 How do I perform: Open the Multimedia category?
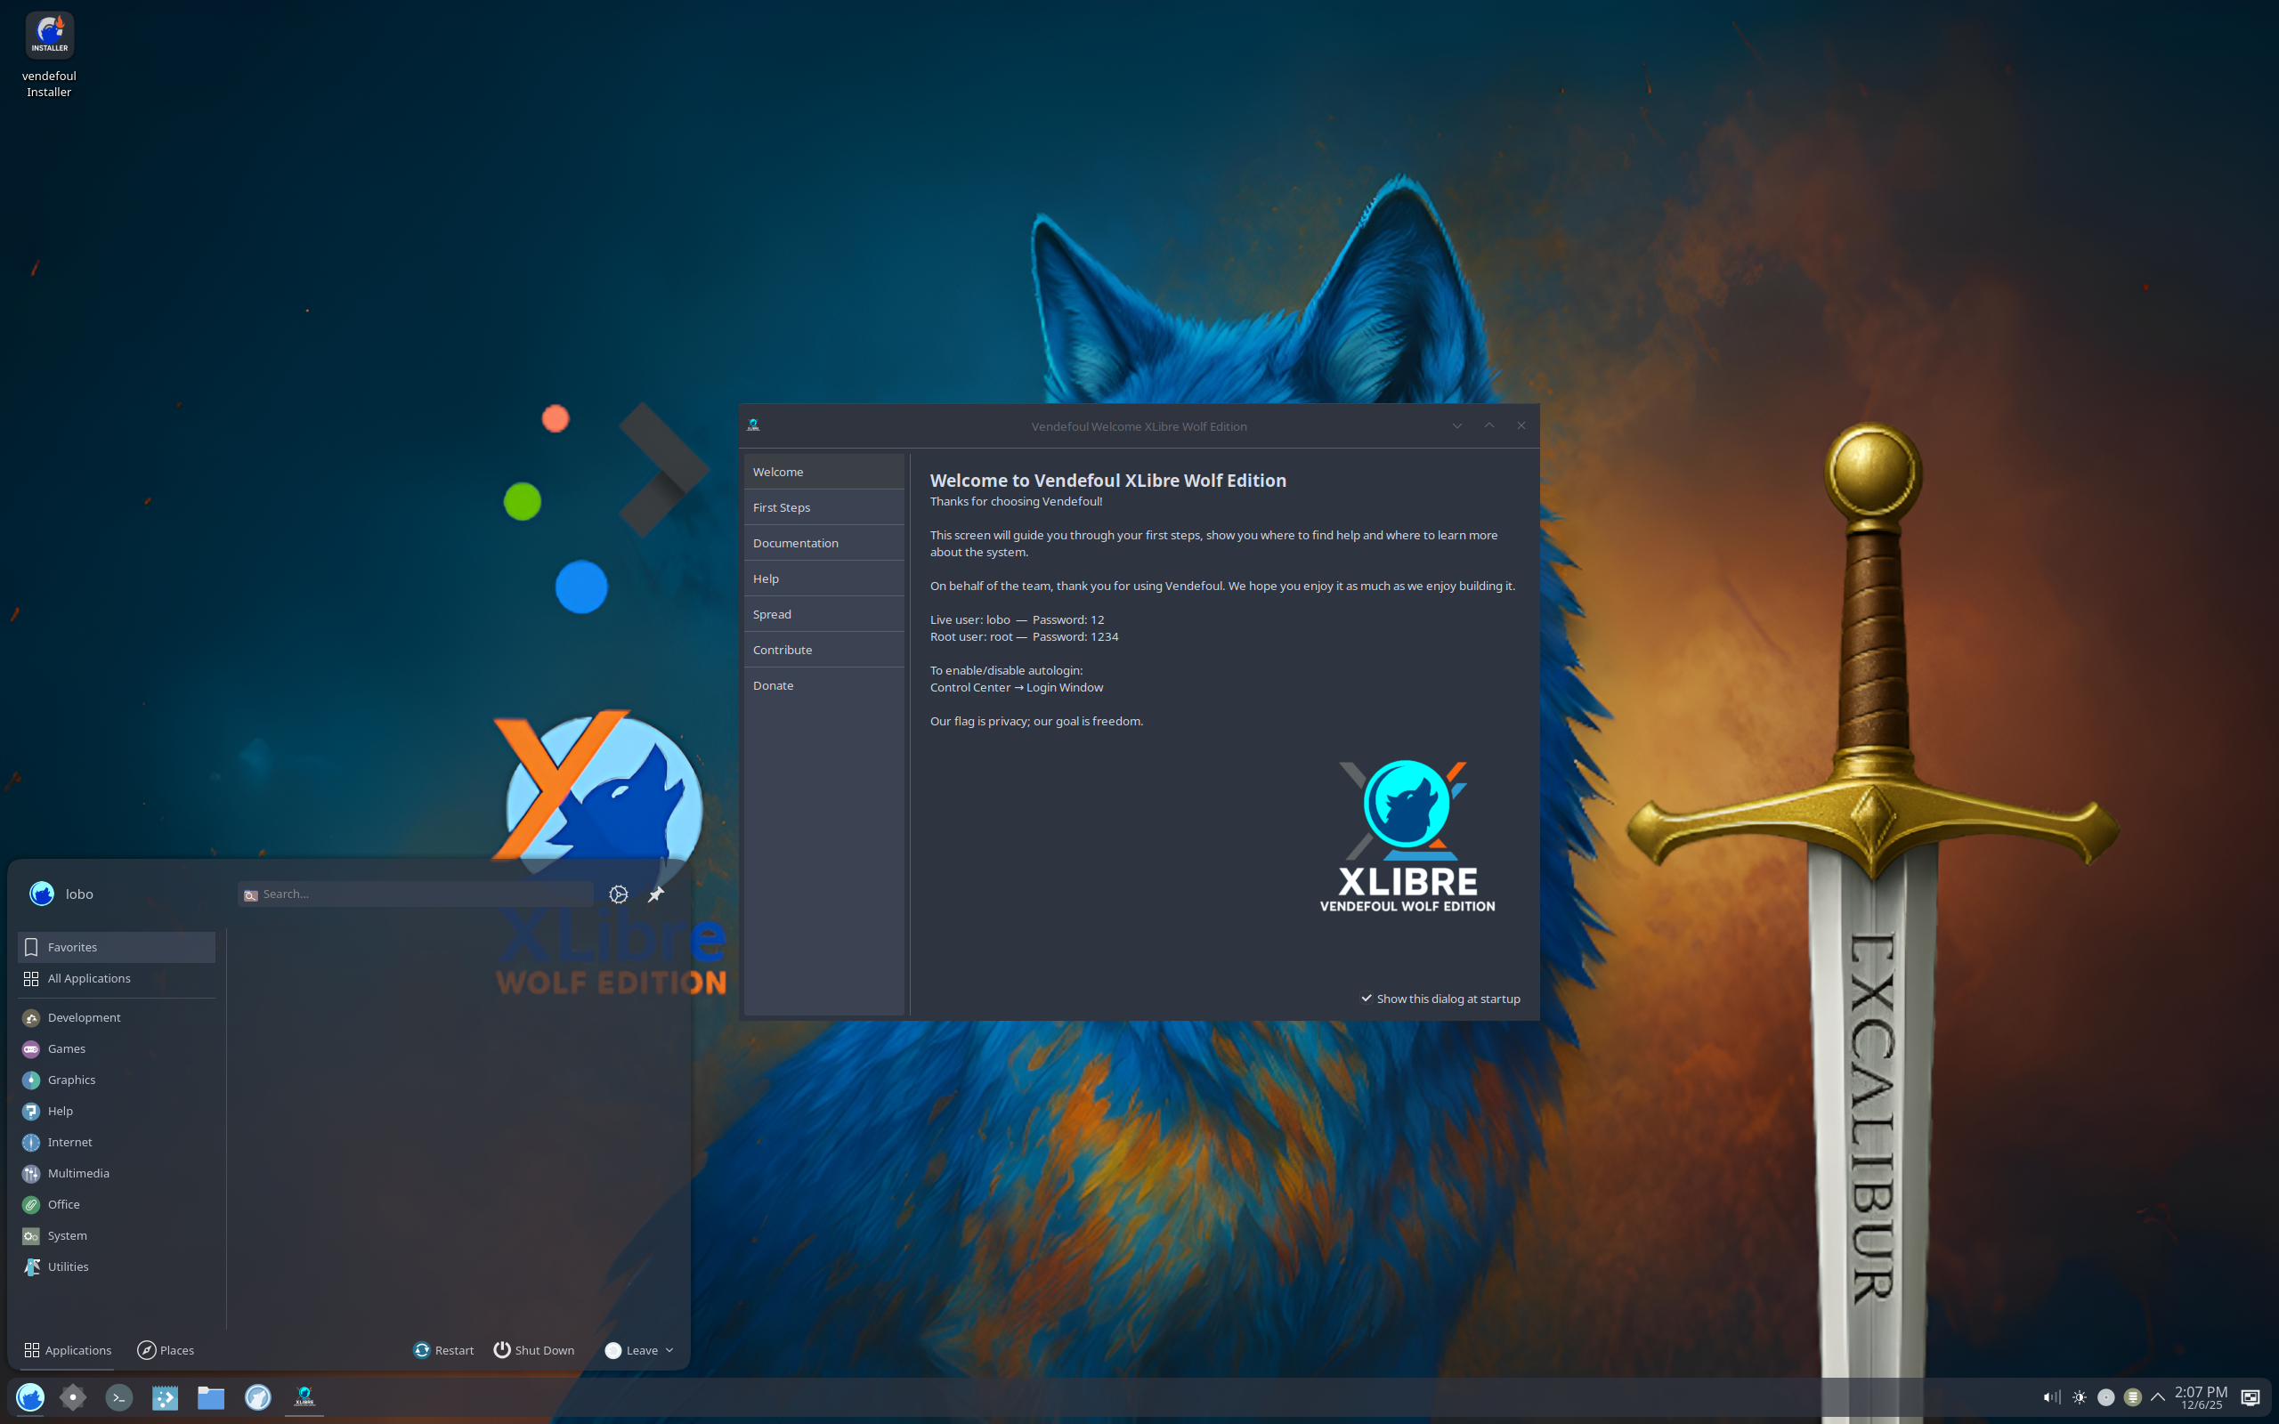coord(116,1172)
